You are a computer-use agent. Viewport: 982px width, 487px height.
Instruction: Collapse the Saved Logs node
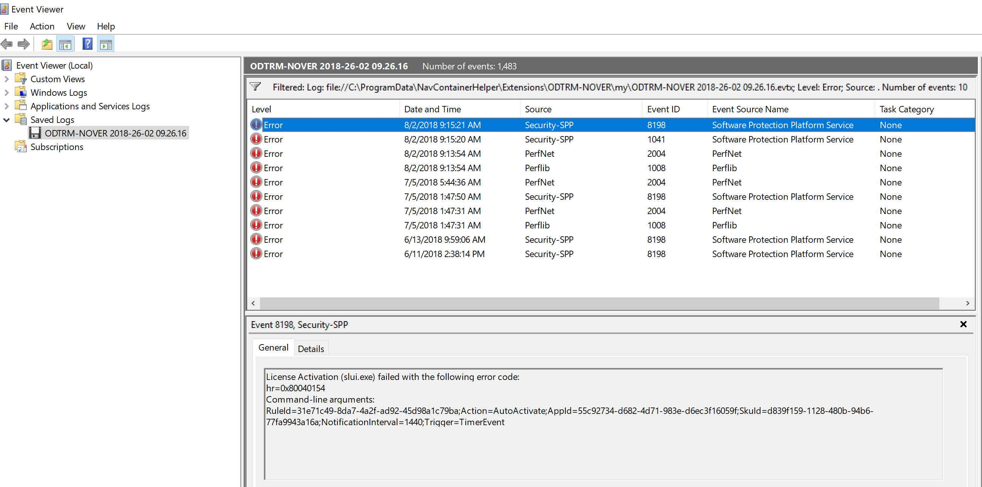(x=6, y=119)
